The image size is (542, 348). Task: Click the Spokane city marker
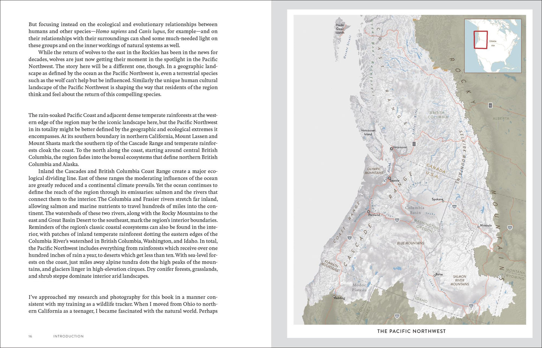point(443,201)
